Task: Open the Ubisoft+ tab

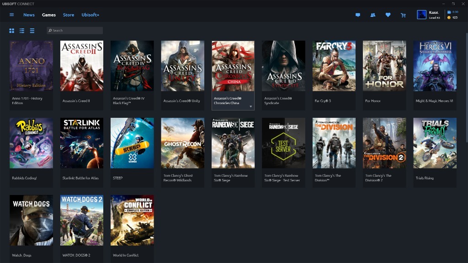Action: click(90, 15)
